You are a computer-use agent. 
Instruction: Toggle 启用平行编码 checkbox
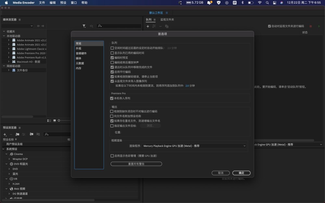tap(112, 72)
